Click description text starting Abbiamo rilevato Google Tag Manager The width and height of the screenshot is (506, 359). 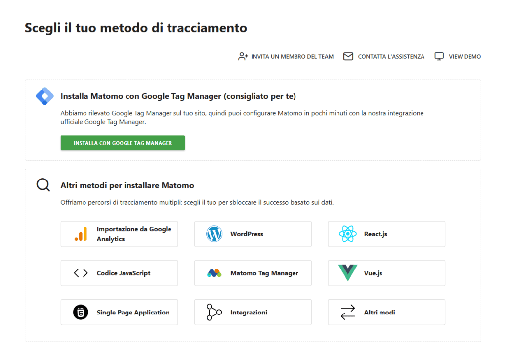(x=242, y=118)
